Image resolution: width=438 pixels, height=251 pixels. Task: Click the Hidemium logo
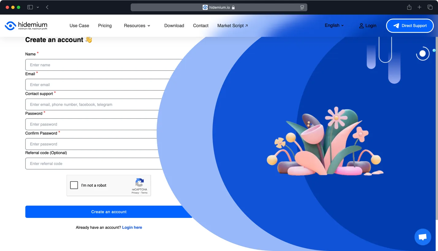26,25
